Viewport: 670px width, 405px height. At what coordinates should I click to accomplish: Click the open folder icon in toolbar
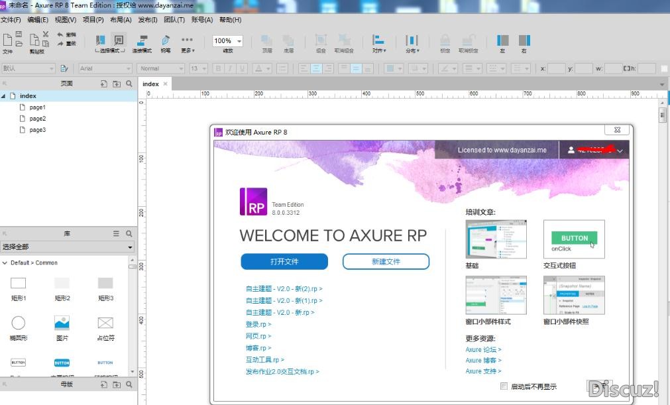click(19, 43)
